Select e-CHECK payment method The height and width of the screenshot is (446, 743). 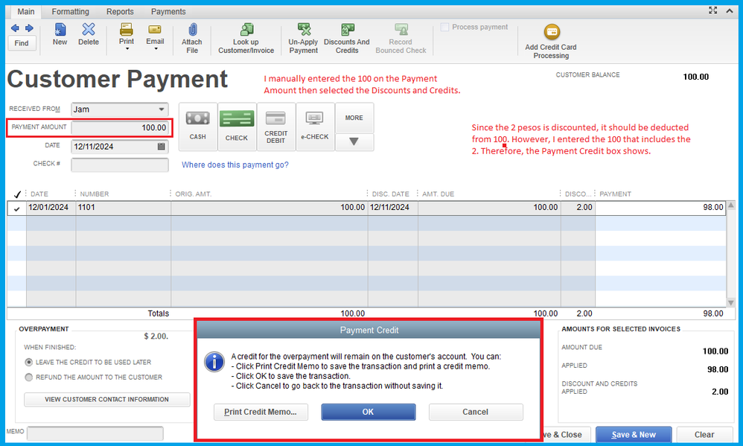tap(315, 127)
